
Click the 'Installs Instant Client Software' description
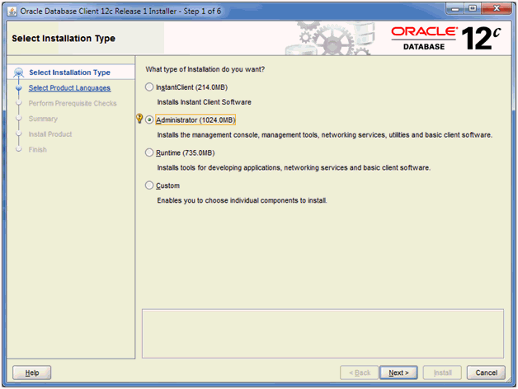coord(205,102)
